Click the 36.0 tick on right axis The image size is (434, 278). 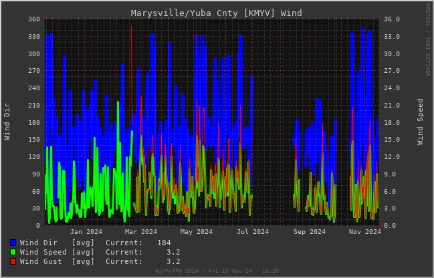(x=392, y=19)
